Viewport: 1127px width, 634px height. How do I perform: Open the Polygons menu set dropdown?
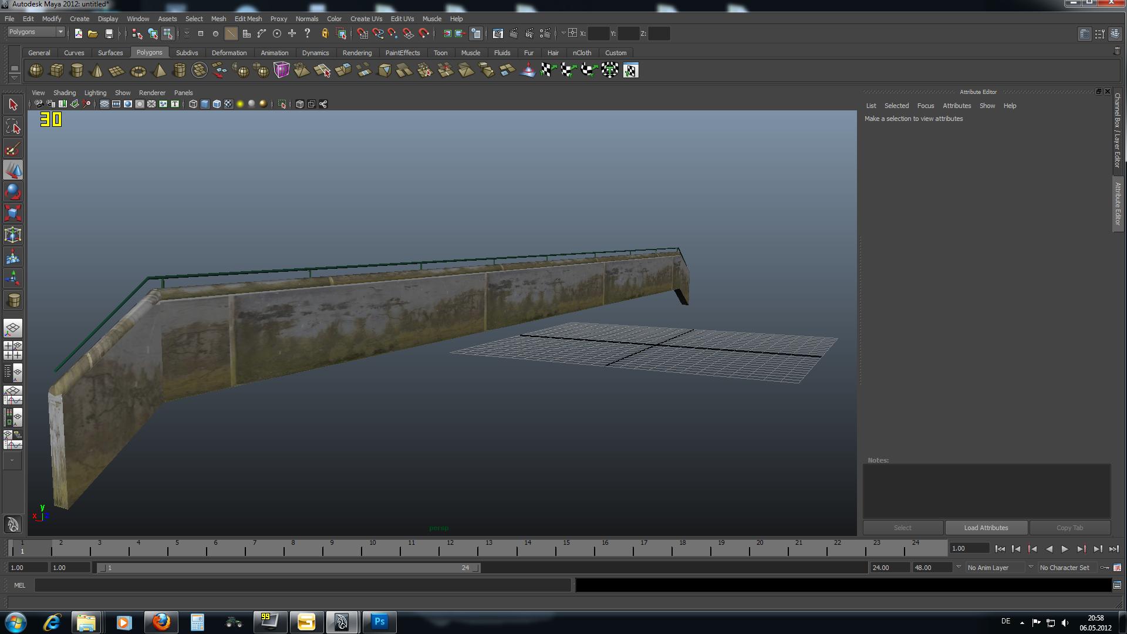click(36, 32)
